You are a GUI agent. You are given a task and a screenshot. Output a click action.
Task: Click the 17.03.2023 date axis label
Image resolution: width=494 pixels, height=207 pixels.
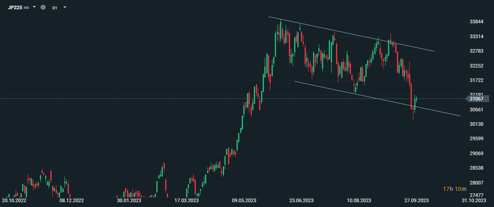[x=186, y=200]
